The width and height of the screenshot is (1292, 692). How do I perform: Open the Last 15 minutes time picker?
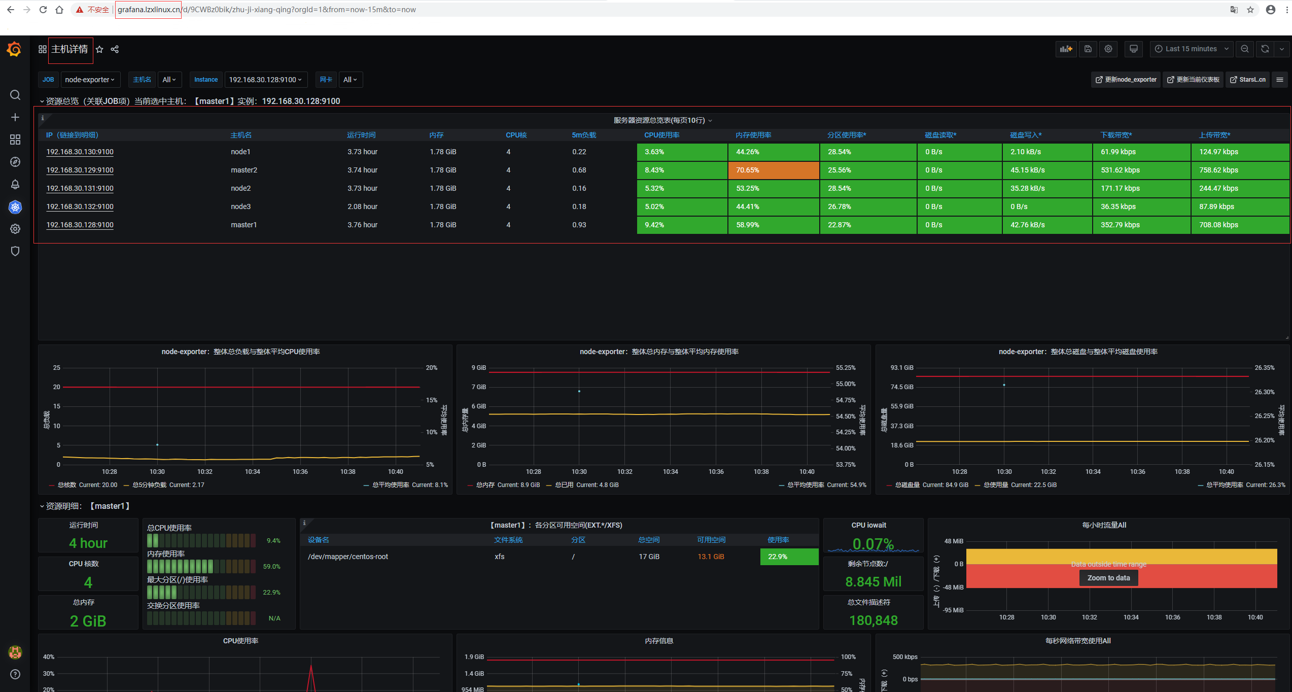pos(1191,49)
